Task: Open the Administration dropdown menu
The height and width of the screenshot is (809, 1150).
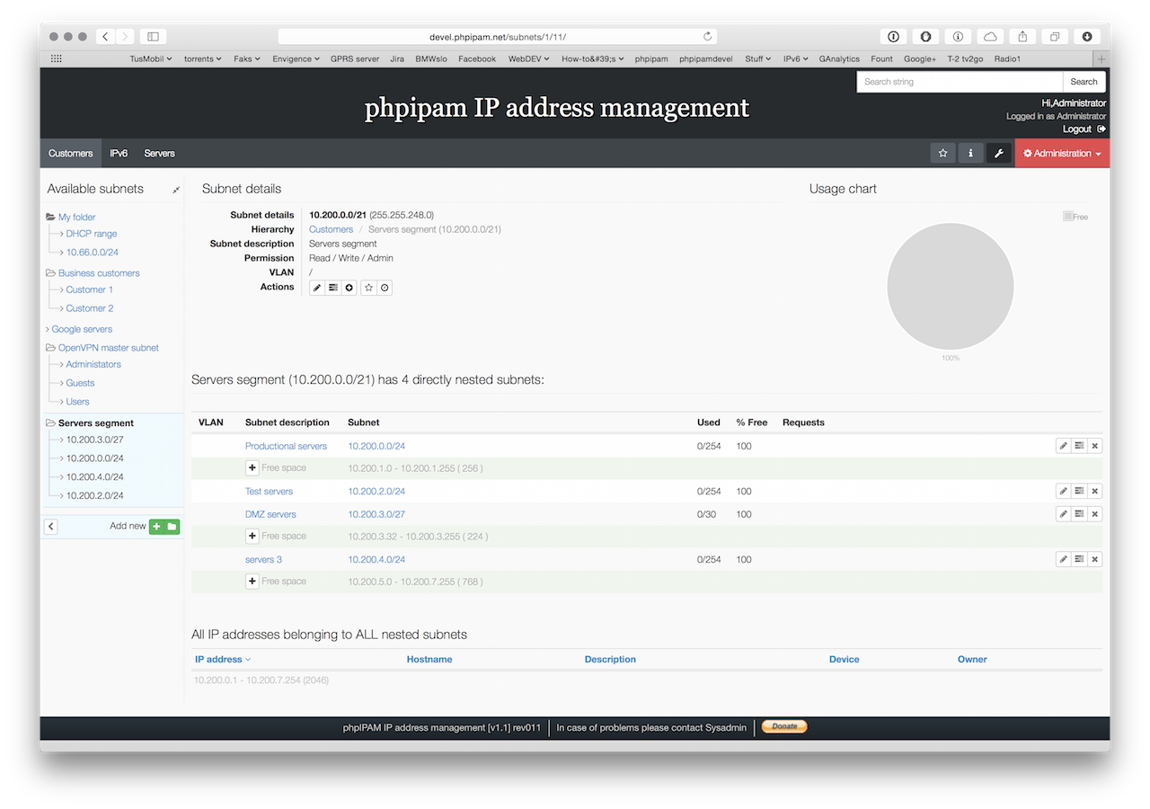Action: 1062,153
